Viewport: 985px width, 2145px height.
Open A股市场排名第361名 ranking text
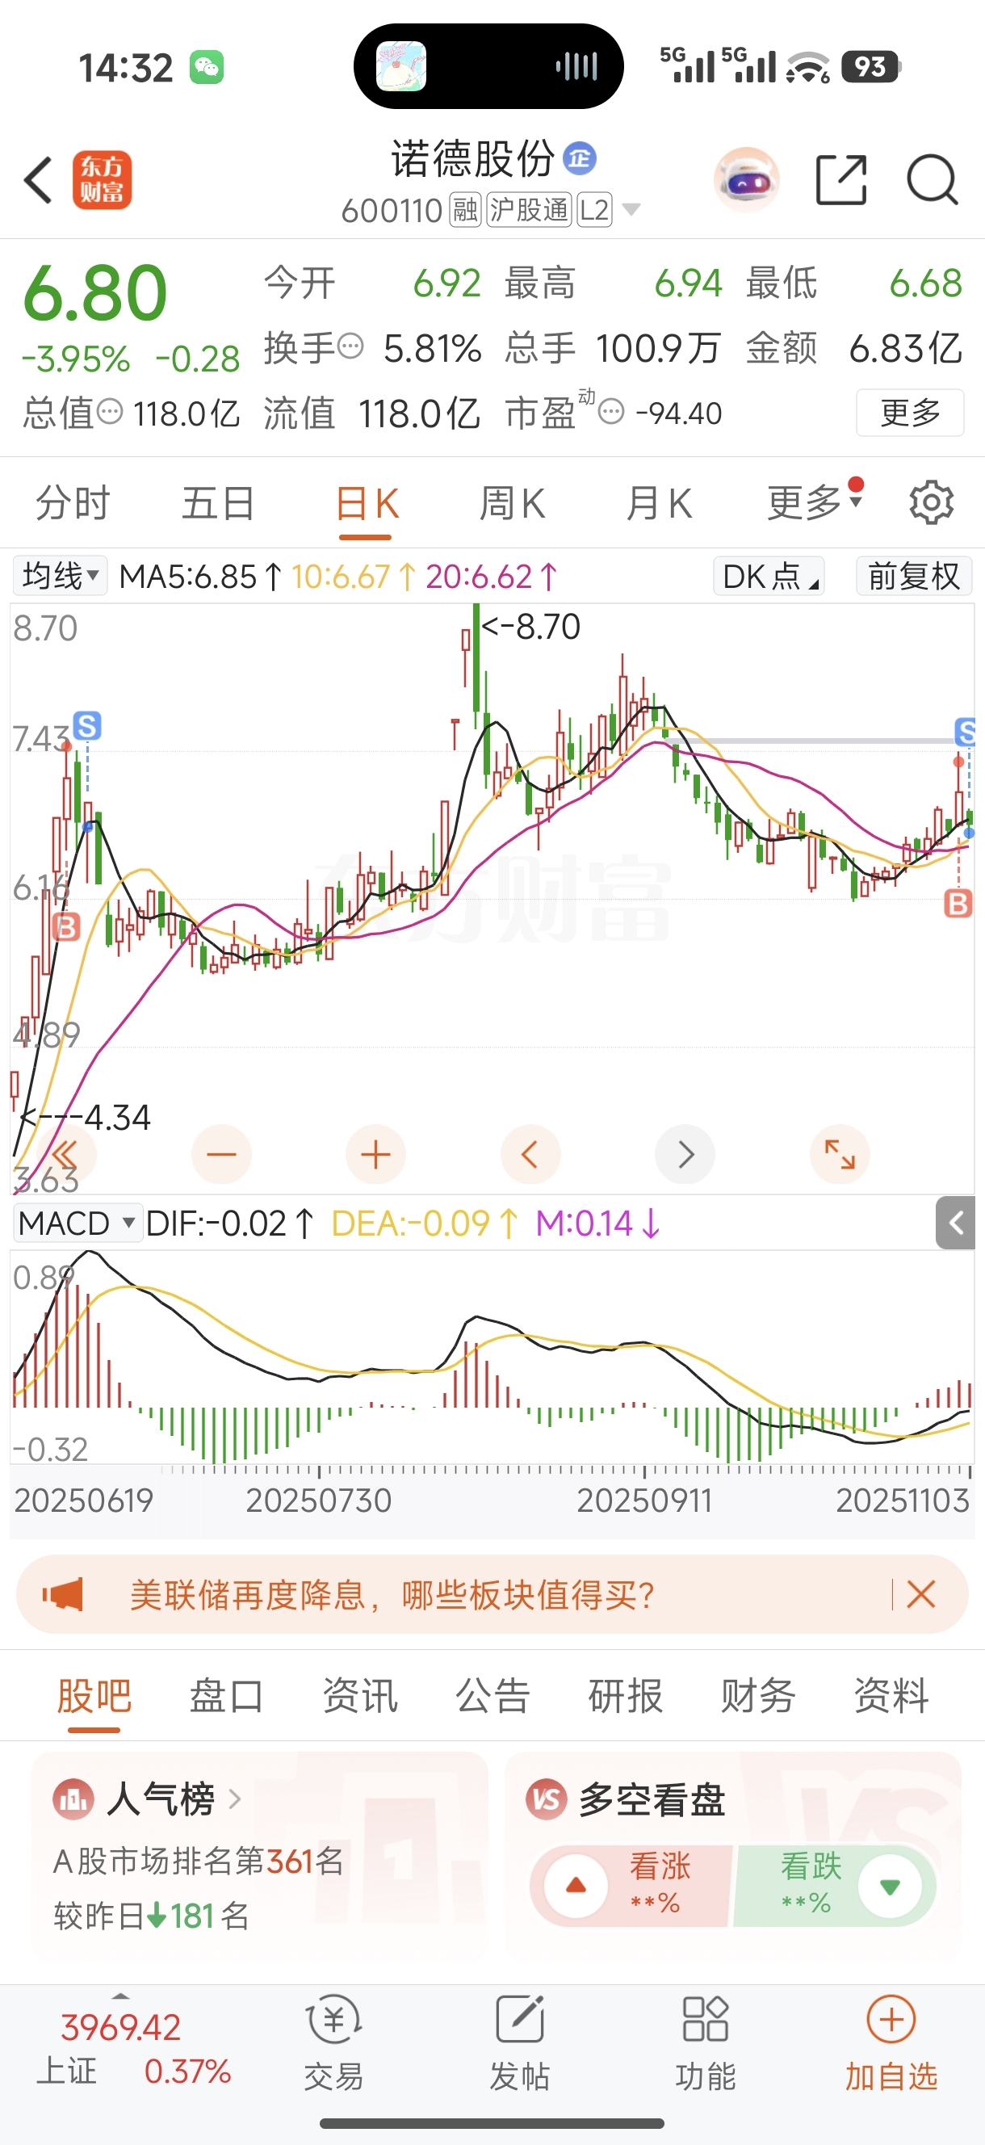198,1861
